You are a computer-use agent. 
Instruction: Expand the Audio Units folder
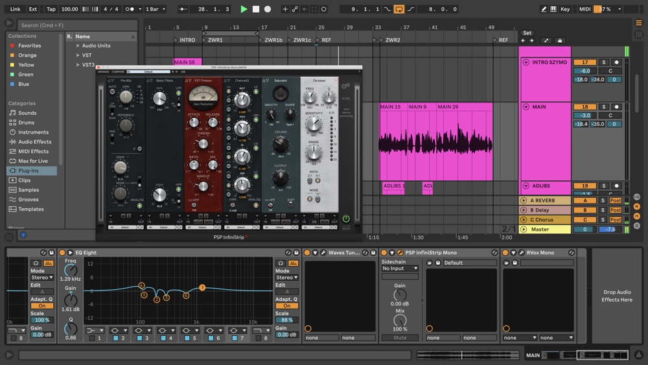coord(78,46)
